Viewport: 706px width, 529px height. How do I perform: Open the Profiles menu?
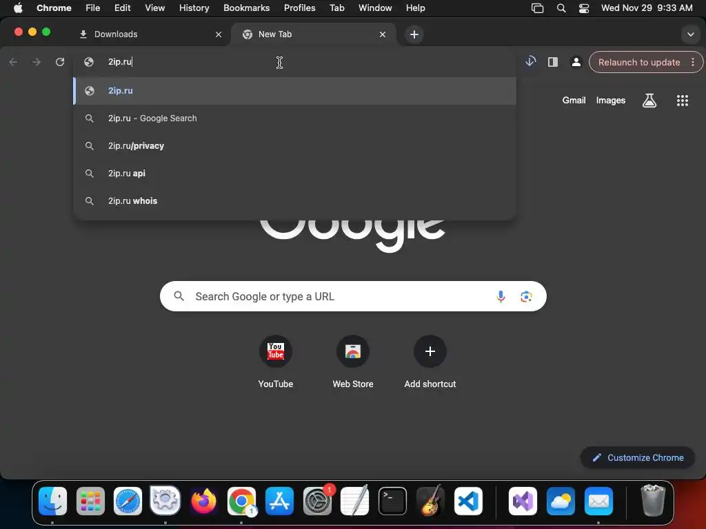[x=299, y=8]
